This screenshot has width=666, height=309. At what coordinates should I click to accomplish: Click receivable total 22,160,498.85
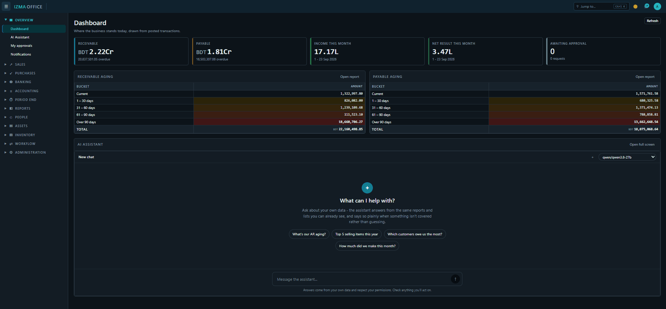pos(350,129)
